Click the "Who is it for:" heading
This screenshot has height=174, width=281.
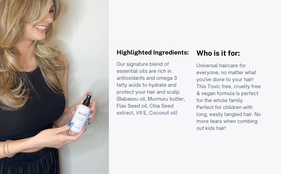[218, 53]
